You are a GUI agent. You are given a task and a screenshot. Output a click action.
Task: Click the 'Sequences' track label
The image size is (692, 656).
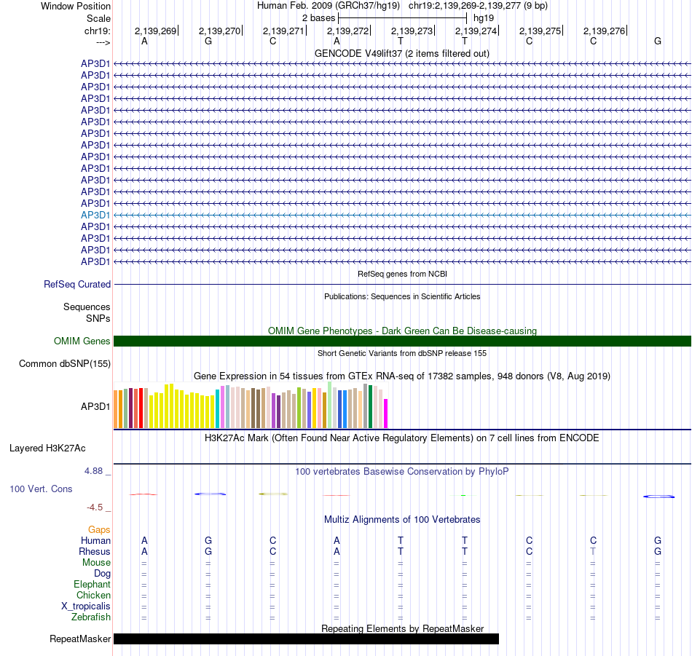[x=87, y=307]
